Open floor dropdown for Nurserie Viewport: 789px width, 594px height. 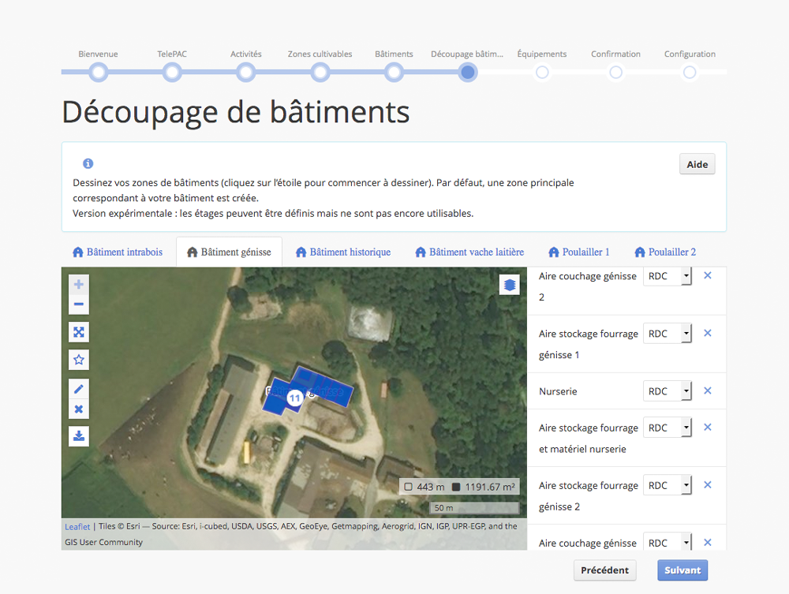[x=667, y=391]
